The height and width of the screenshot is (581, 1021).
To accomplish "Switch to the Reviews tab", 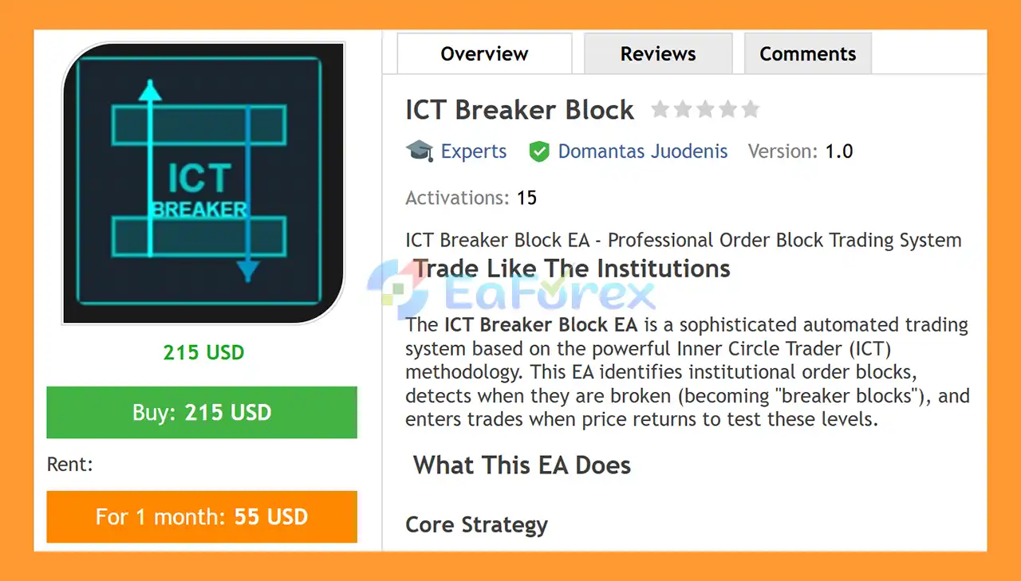I will [x=657, y=53].
